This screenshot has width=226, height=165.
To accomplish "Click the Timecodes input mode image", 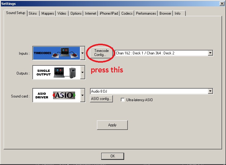I will (56, 53).
